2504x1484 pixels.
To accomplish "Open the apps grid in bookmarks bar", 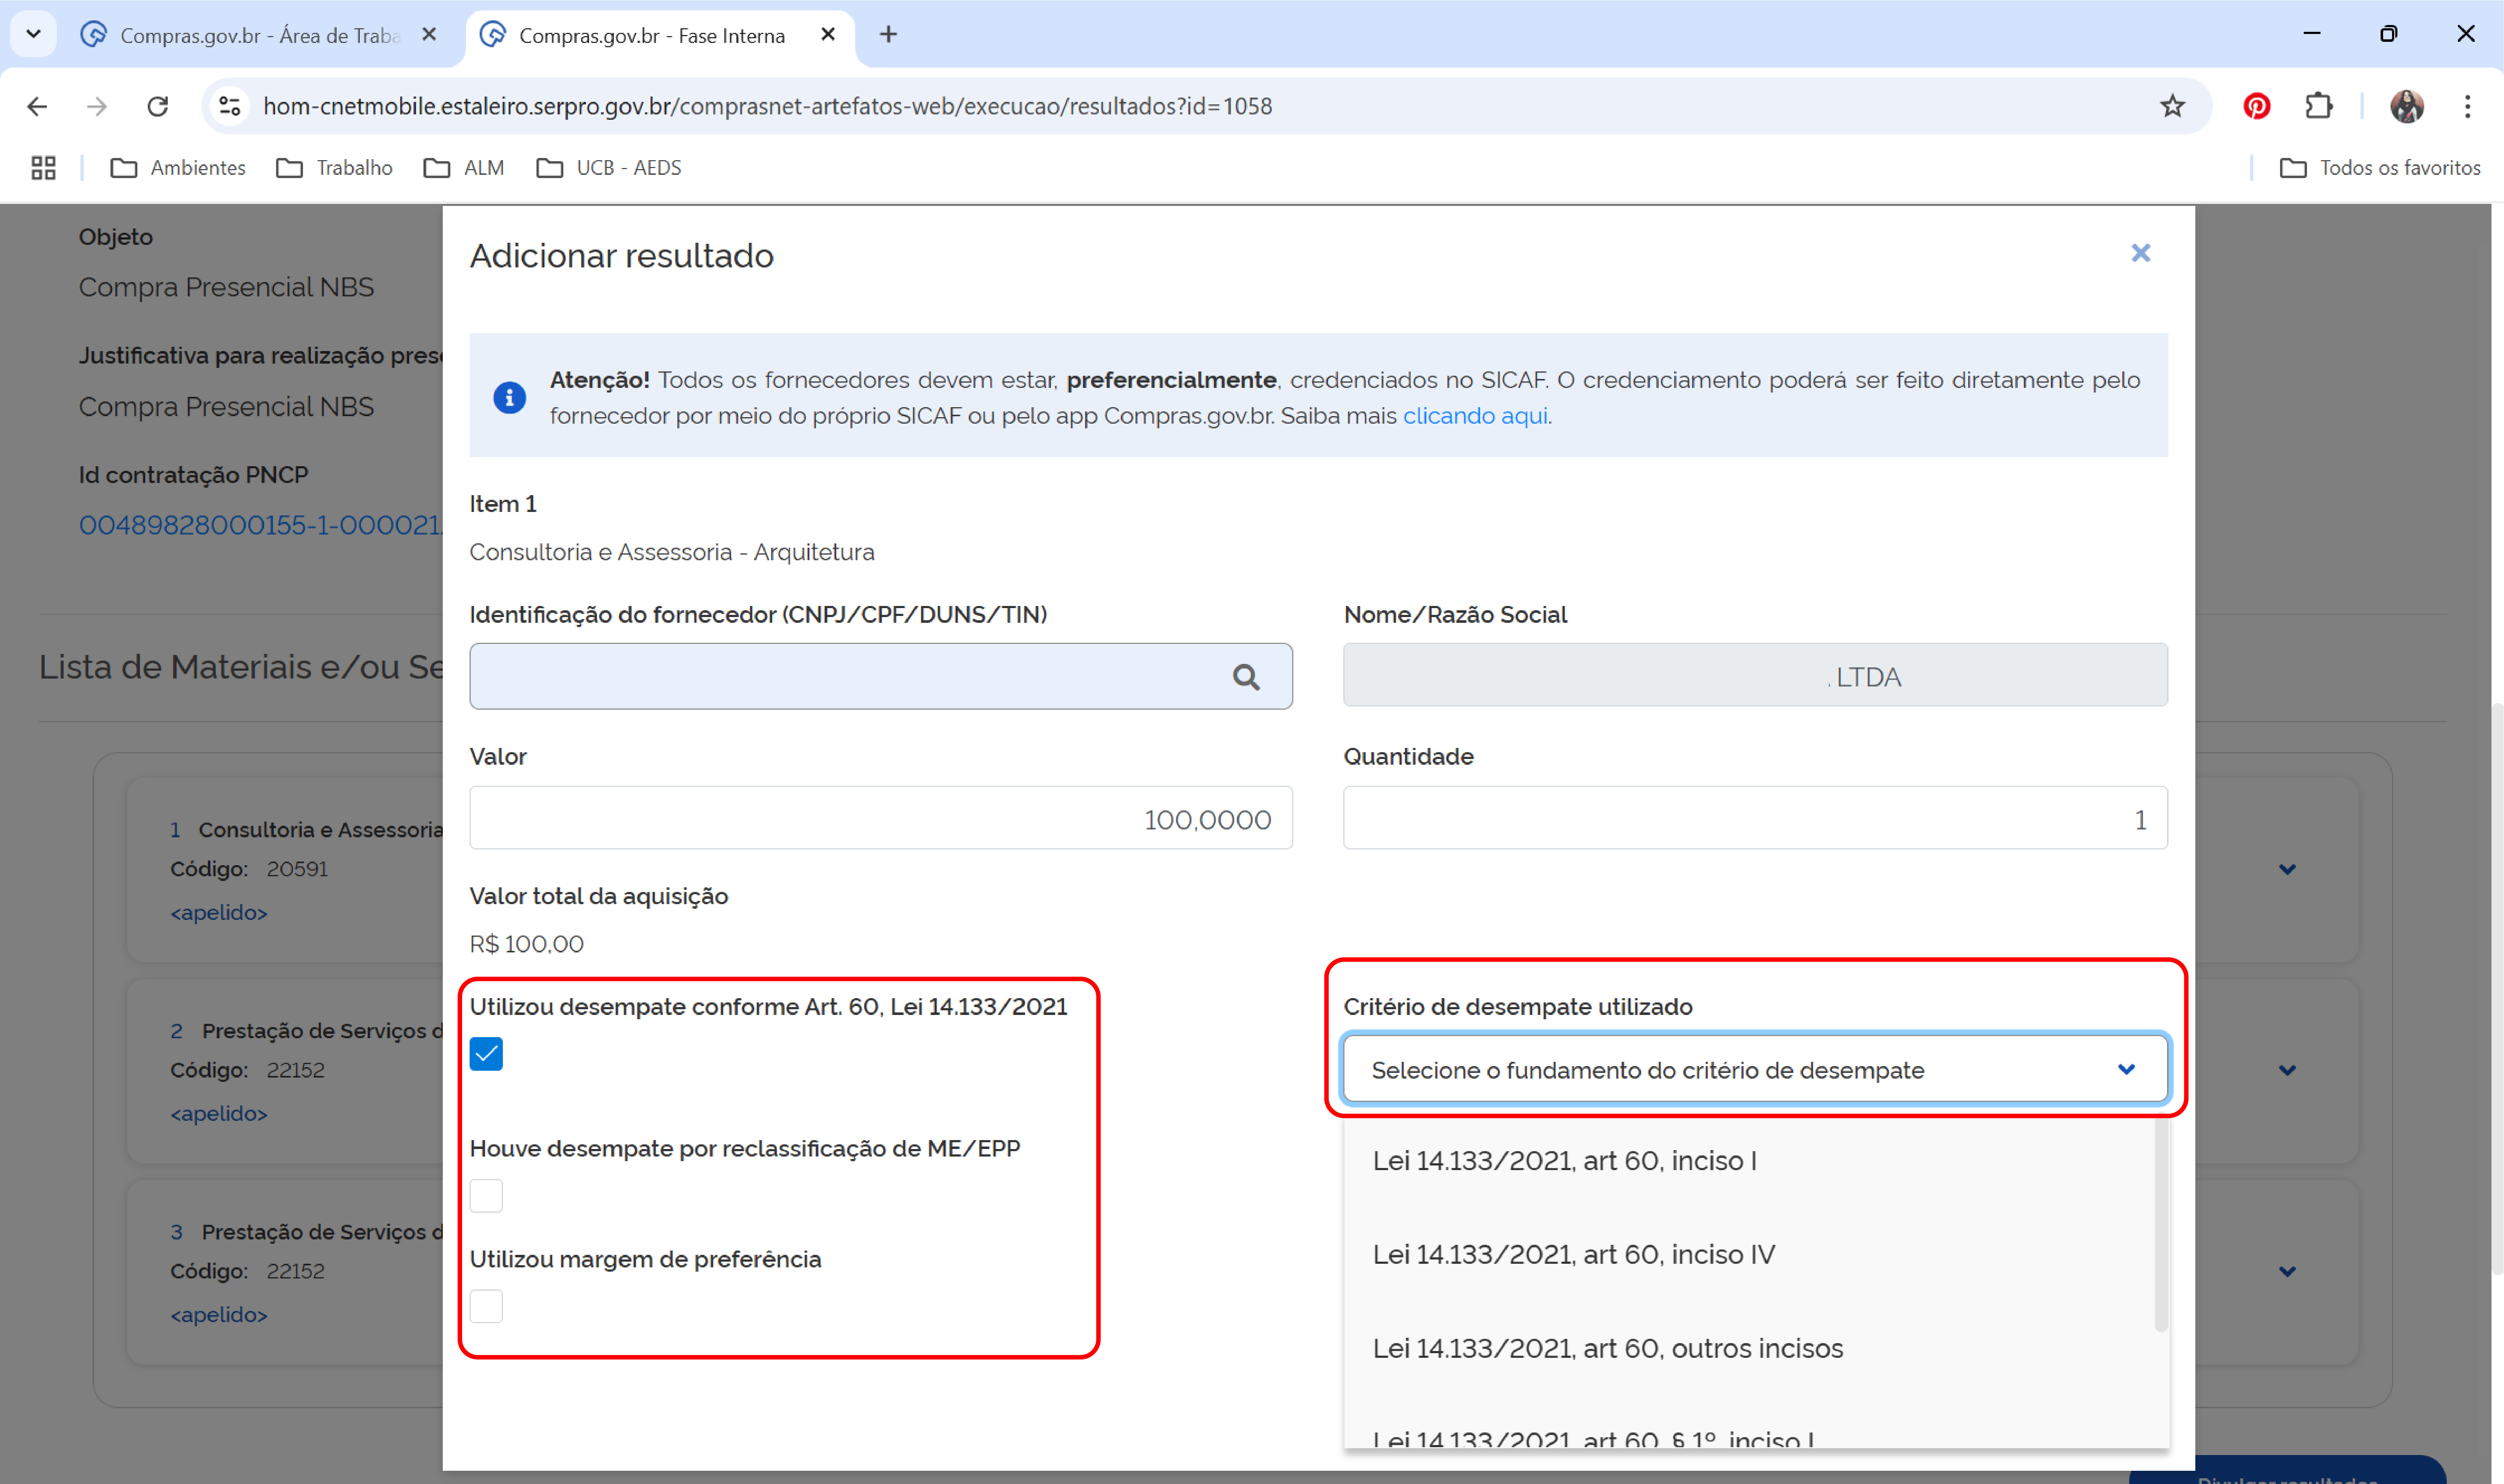I will (43, 168).
